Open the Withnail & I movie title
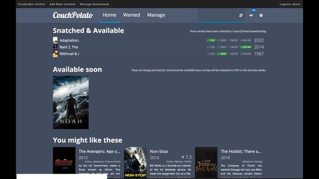 [x=69, y=54]
